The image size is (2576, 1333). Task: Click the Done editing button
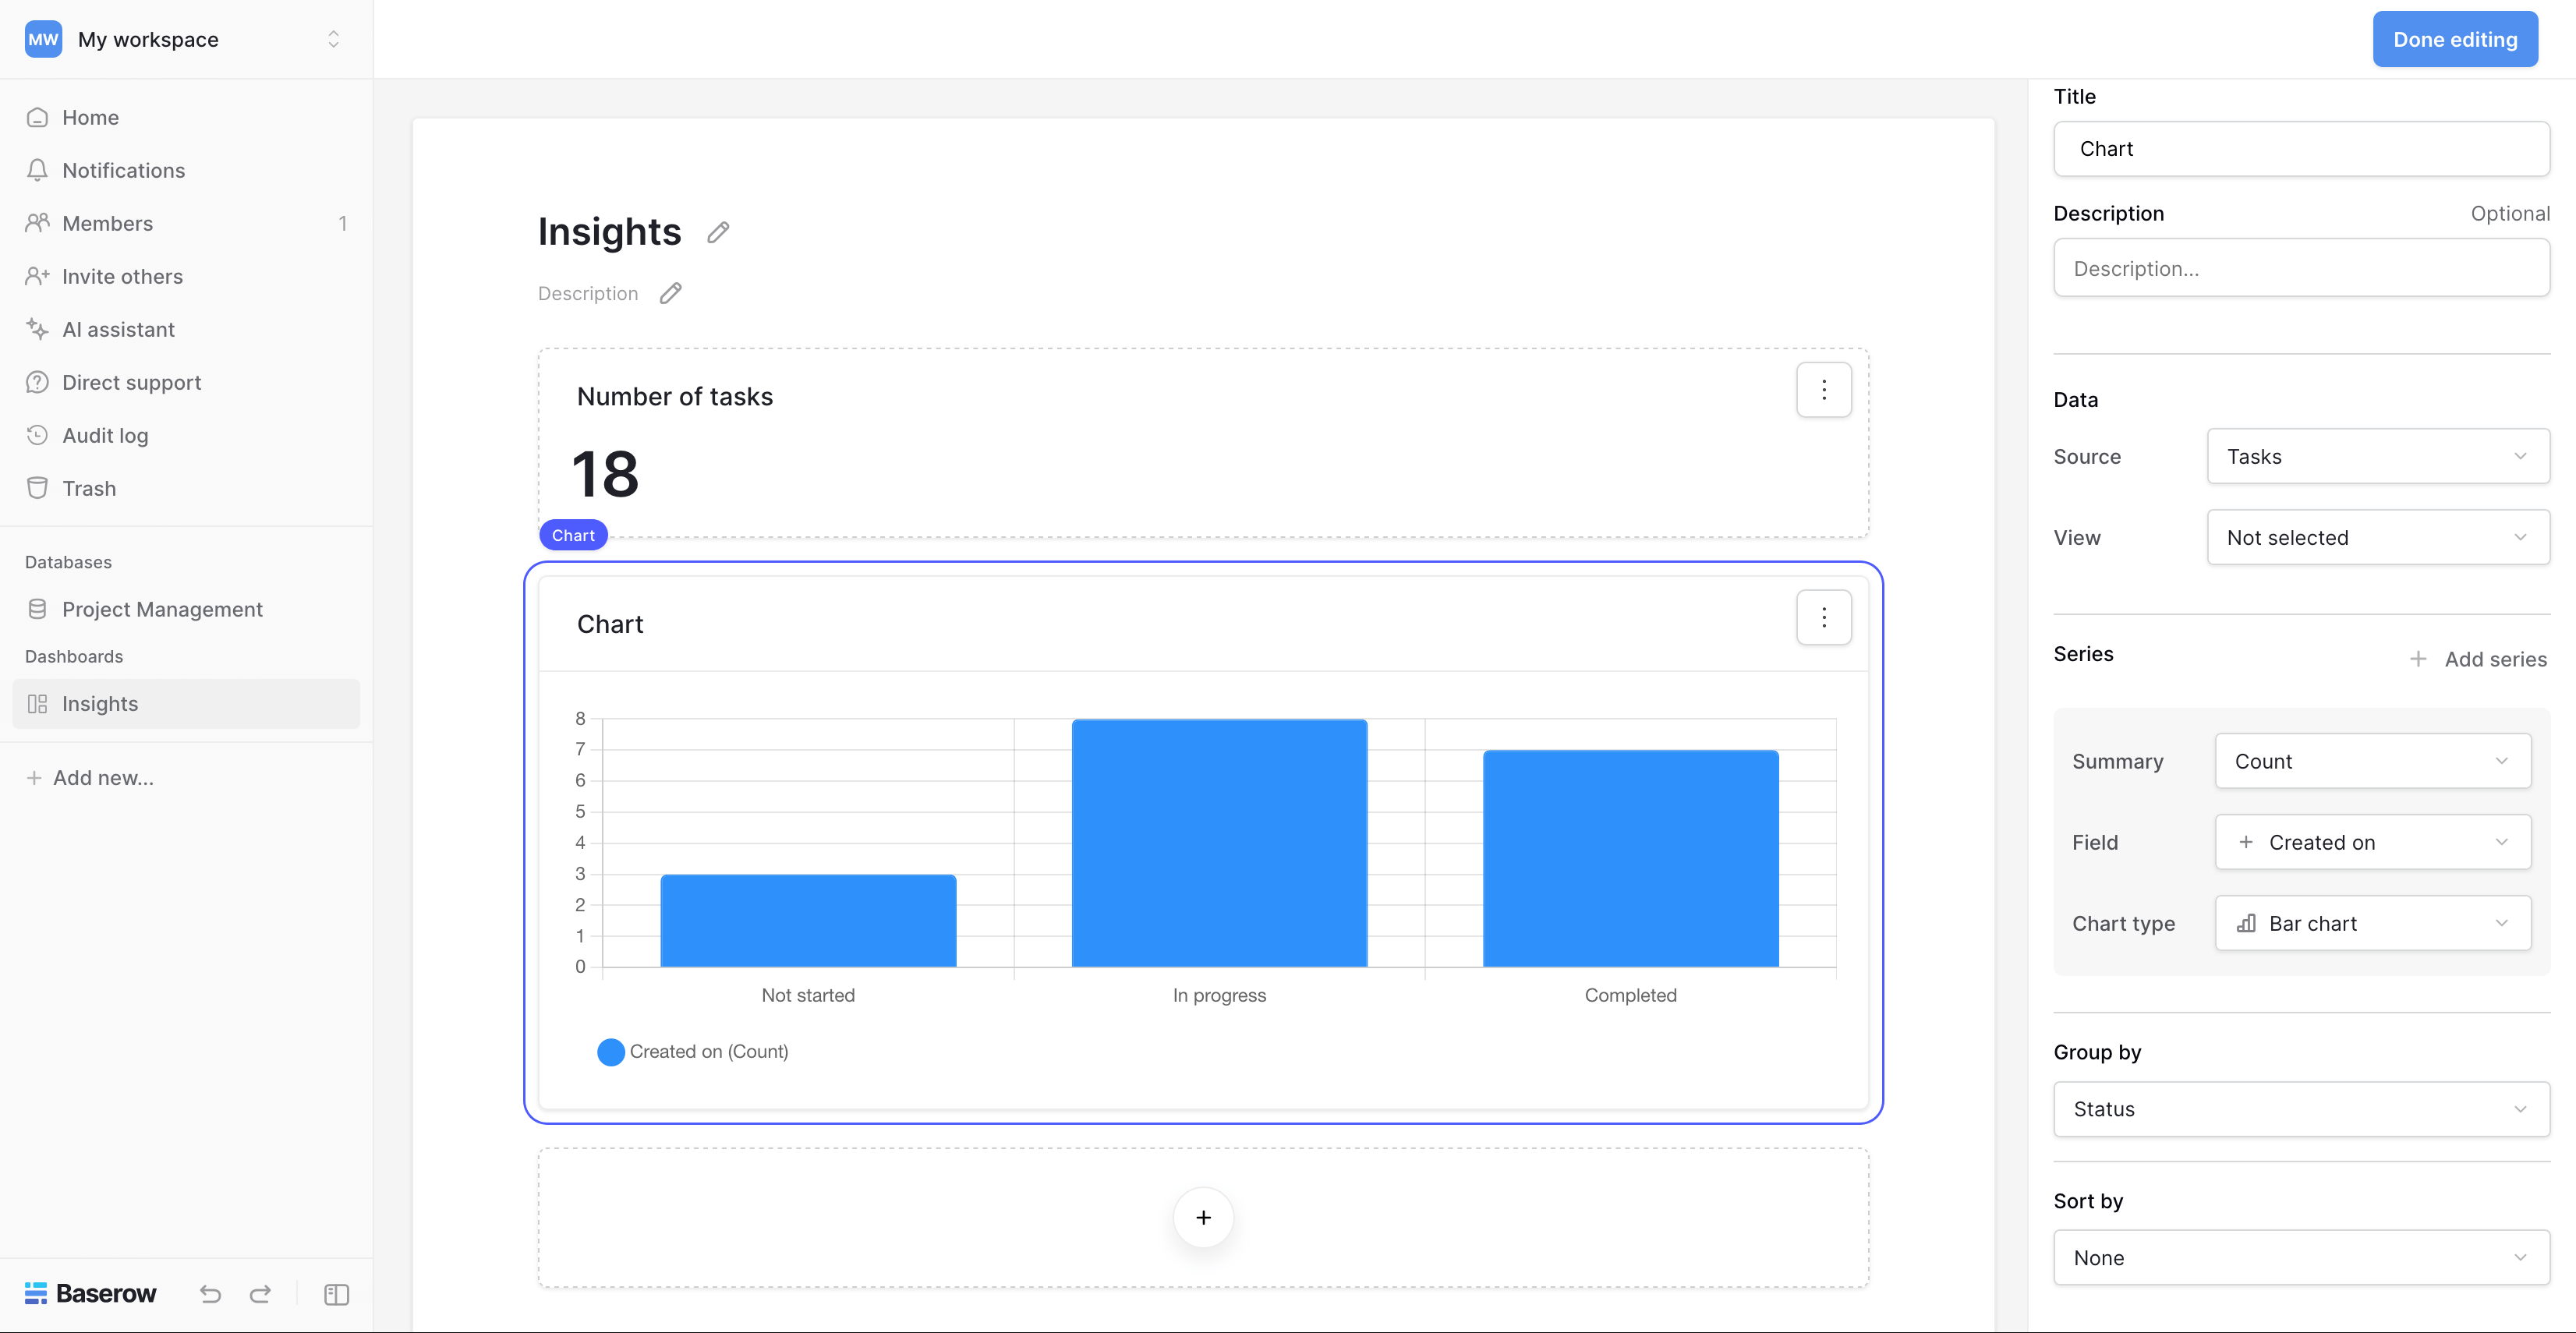coord(2455,39)
